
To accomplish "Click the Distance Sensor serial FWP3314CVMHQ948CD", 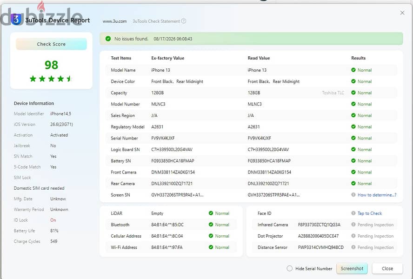I will 321,247.
